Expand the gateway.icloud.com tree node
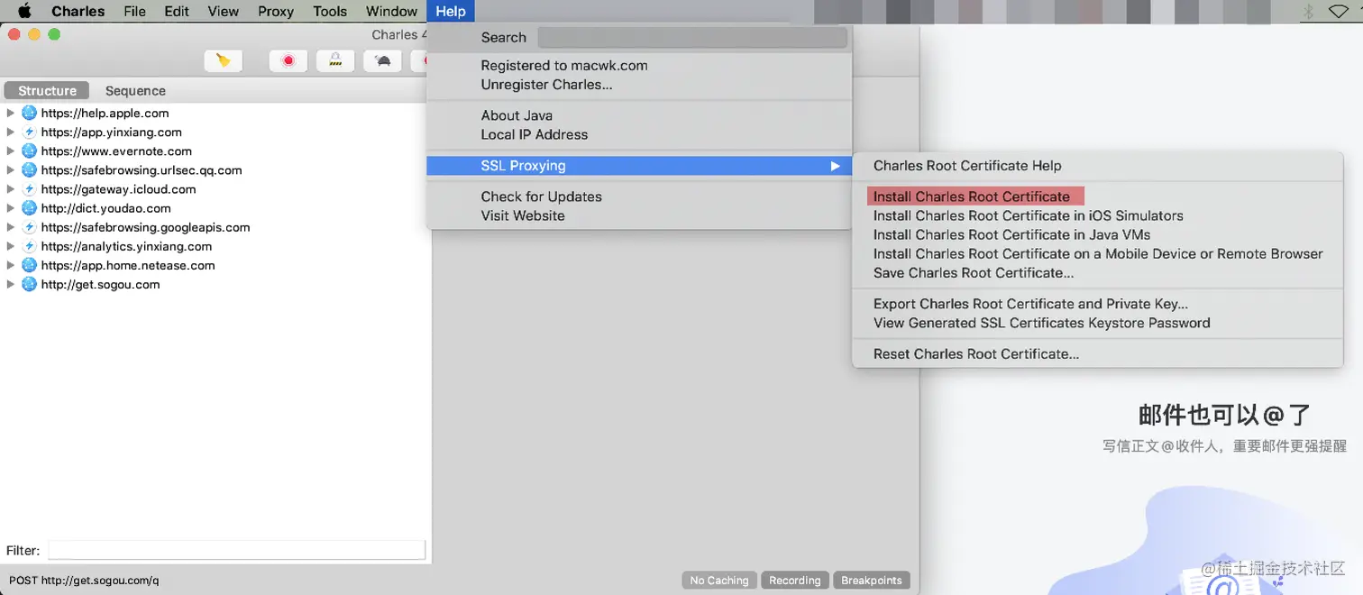The image size is (1363, 595). click(11, 189)
